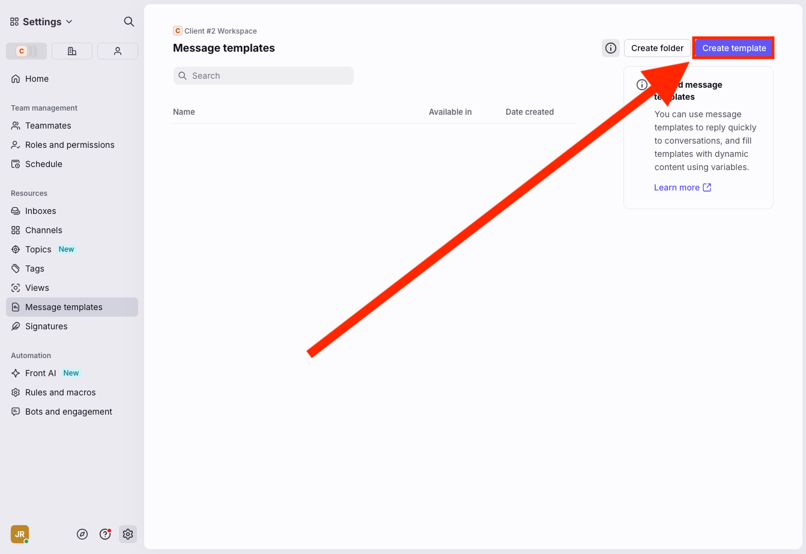Open the Settings dropdown menu

pyautogui.click(x=41, y=22)
